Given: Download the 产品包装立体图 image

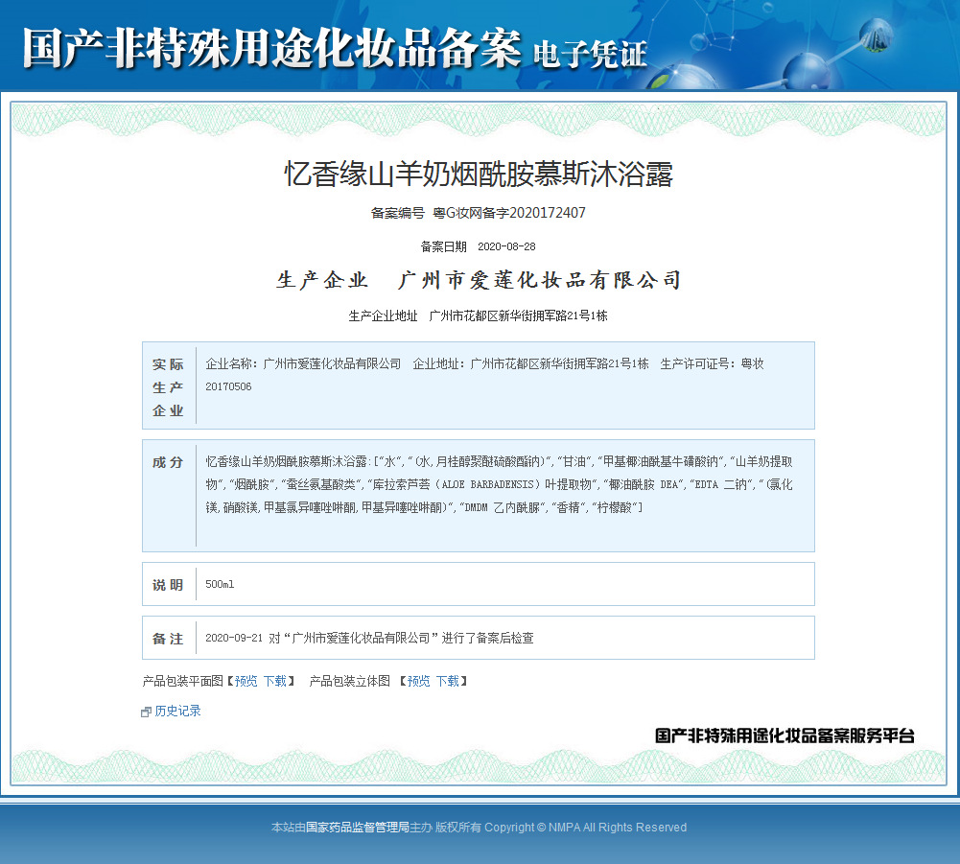Looking at the screenshot, I should [448, 681].
